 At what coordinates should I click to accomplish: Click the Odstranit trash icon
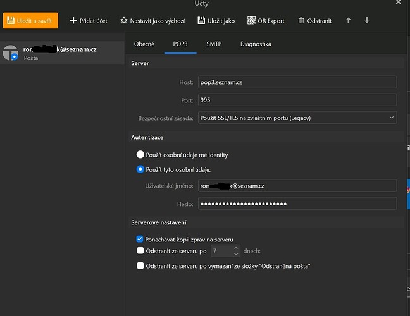tap(301, 20)
